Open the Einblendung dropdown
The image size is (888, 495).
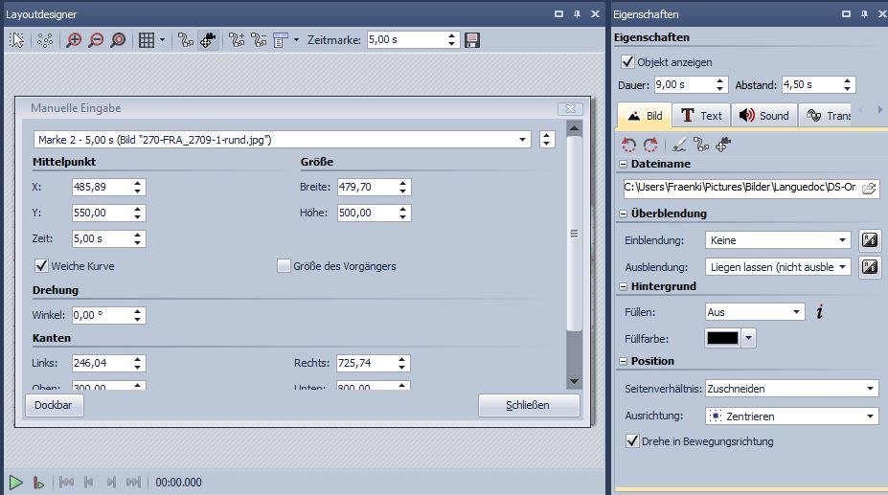click(842, 240)
